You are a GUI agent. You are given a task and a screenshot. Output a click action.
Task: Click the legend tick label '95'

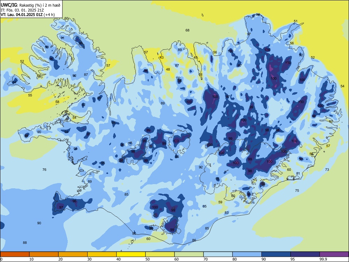tap(292, 259)
